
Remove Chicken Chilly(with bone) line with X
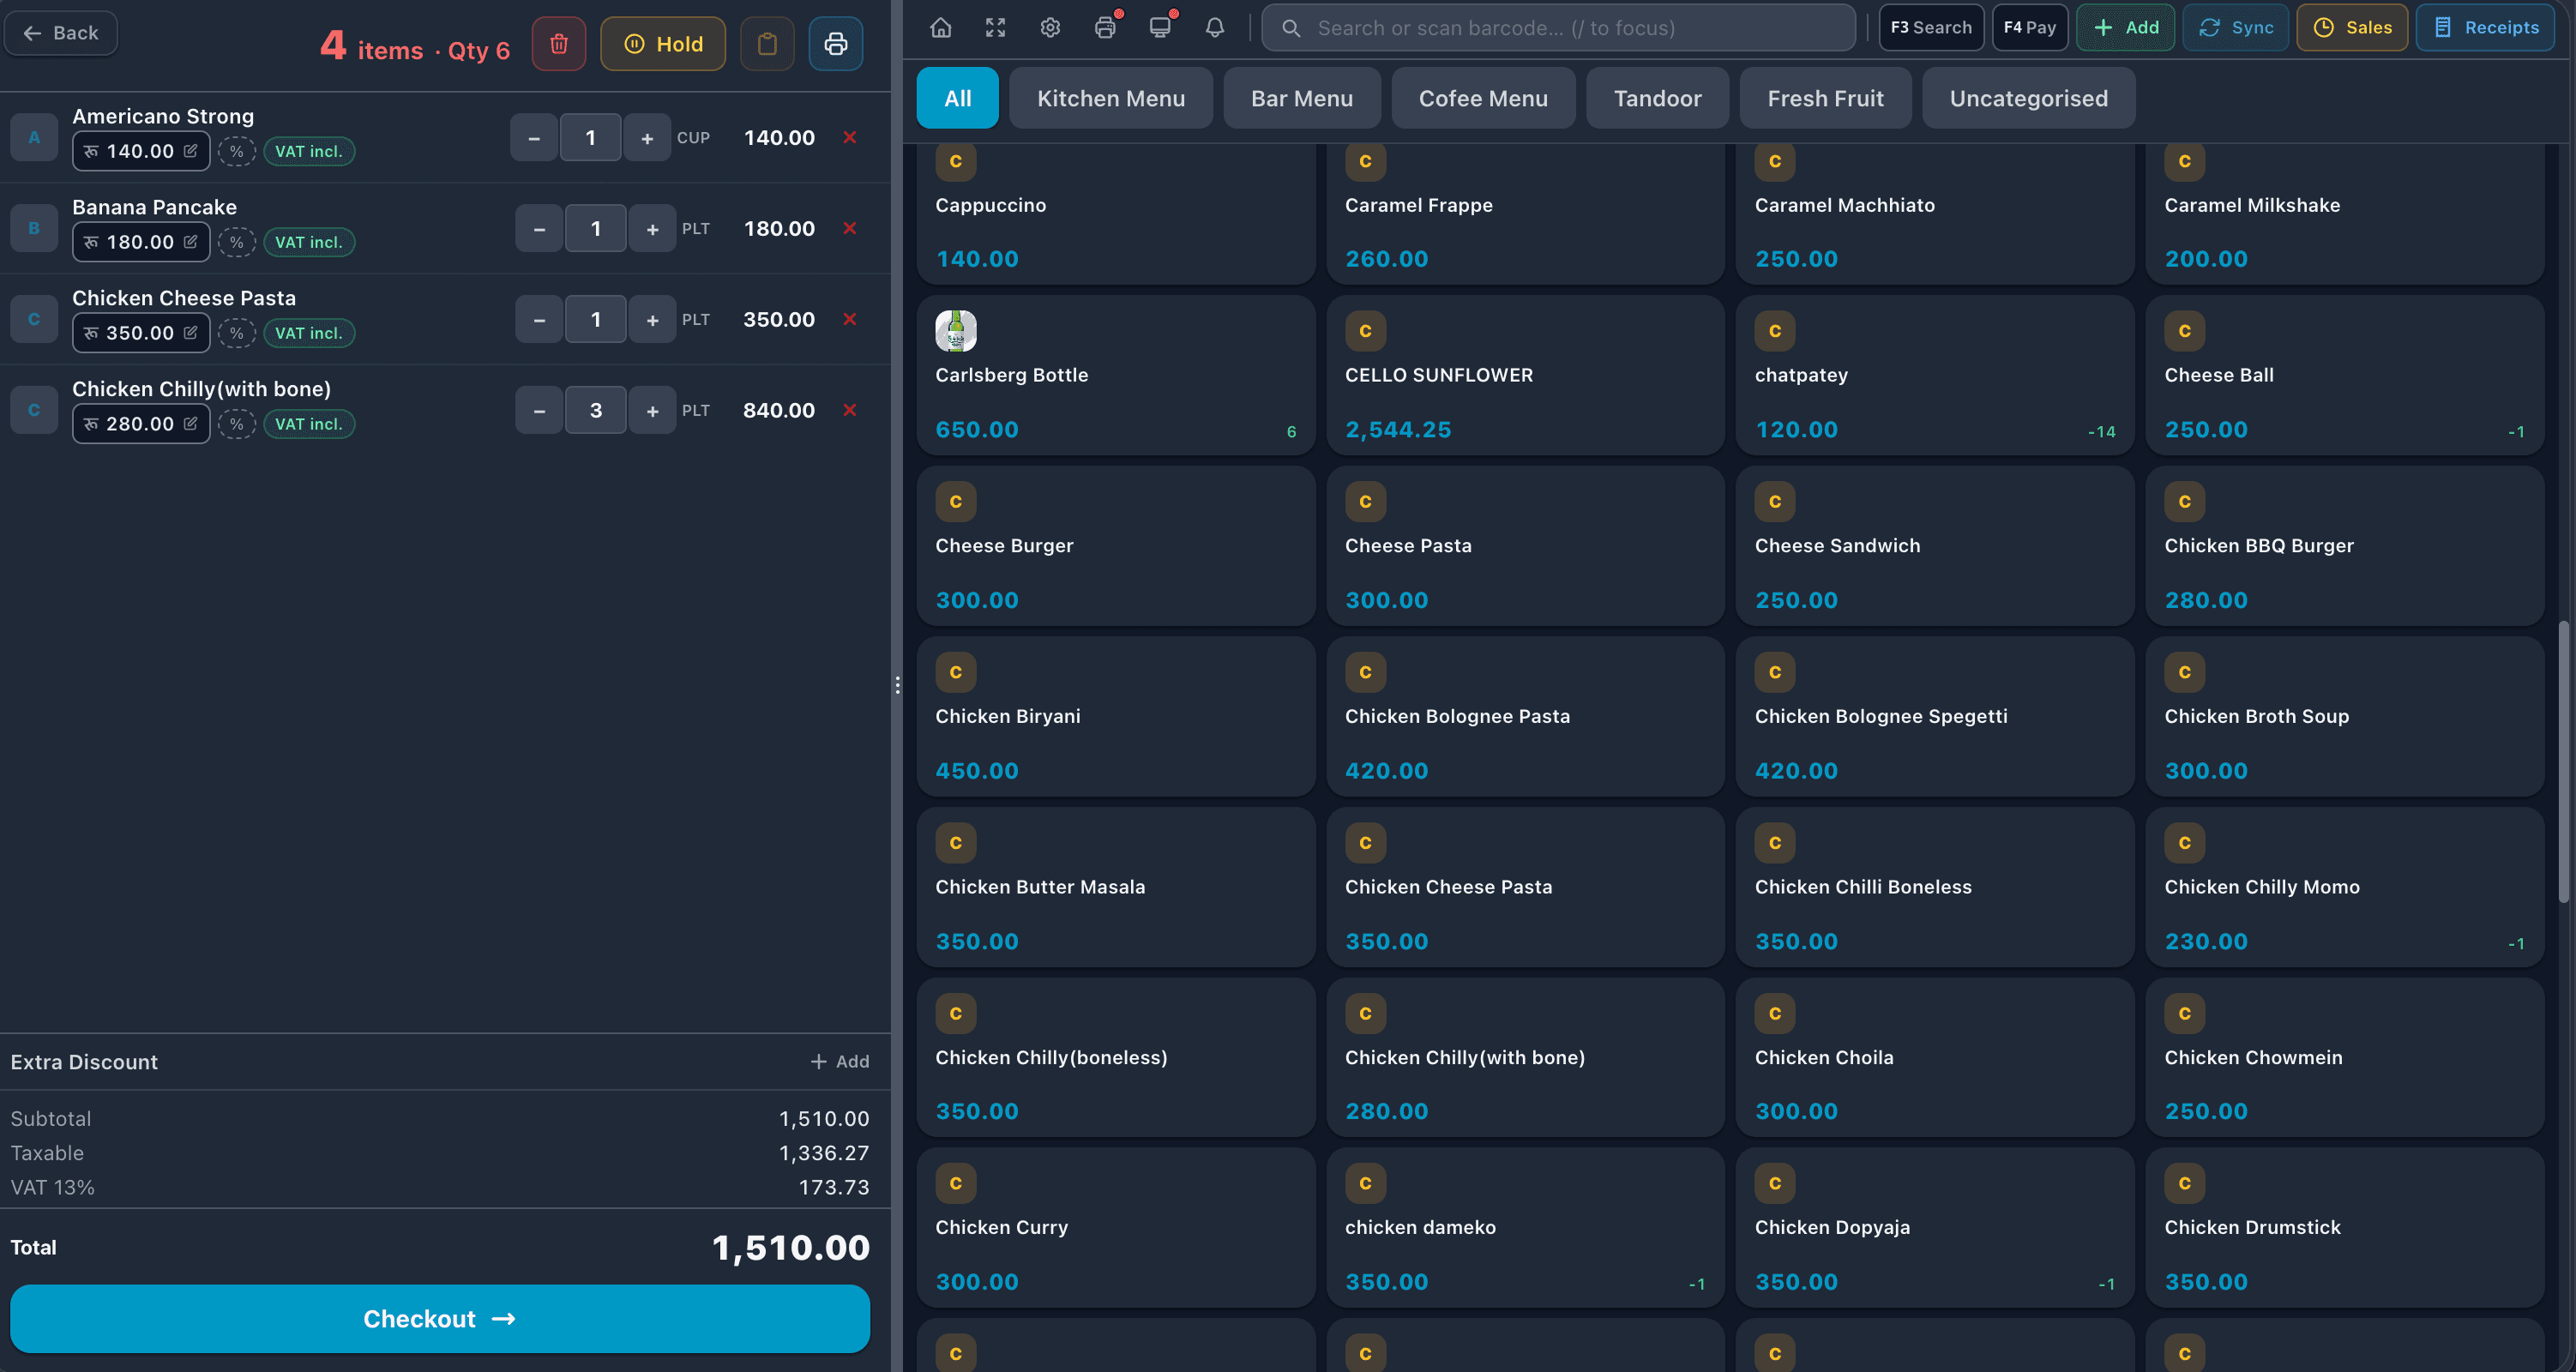(850, 410)
